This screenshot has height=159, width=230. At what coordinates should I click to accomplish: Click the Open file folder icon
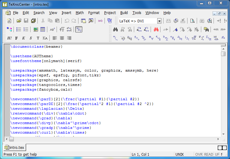pos(19,21)
